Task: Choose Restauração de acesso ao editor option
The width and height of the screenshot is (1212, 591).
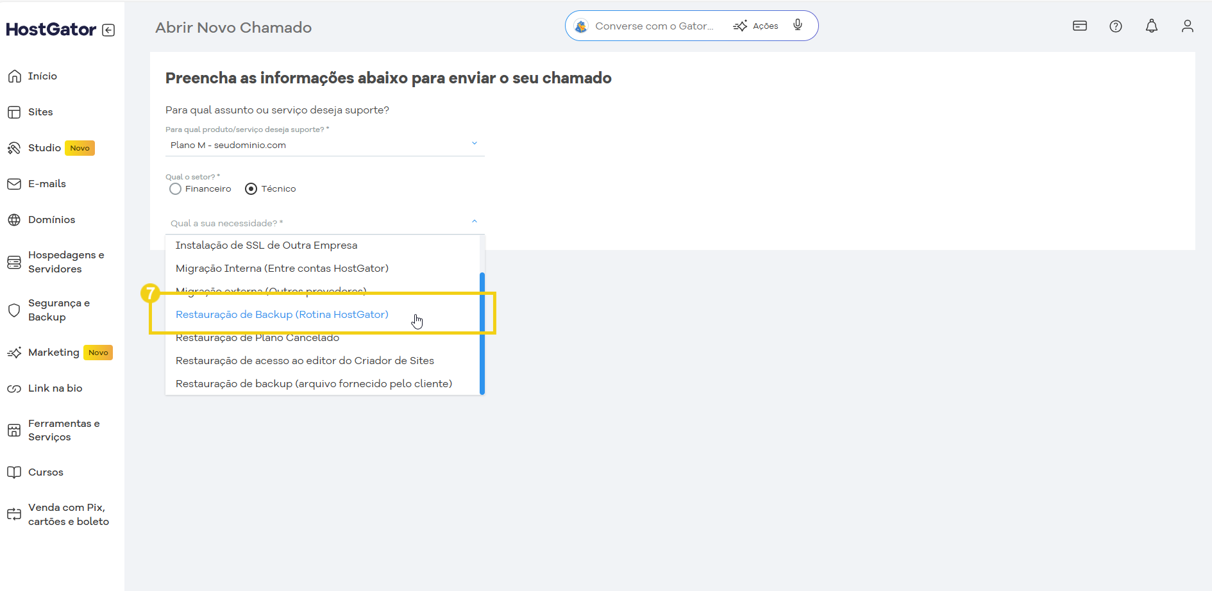Action: point(323,361)
